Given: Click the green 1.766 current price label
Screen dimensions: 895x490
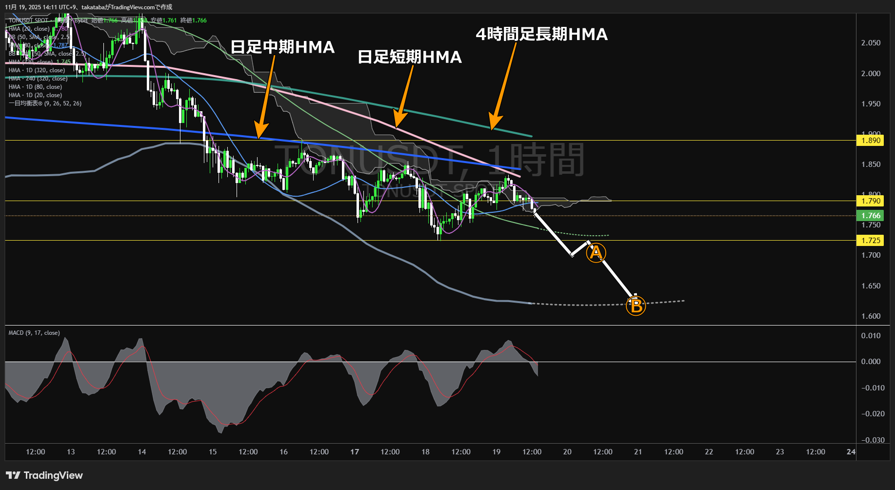Looking at the screenshot, I should coord(871,215).
